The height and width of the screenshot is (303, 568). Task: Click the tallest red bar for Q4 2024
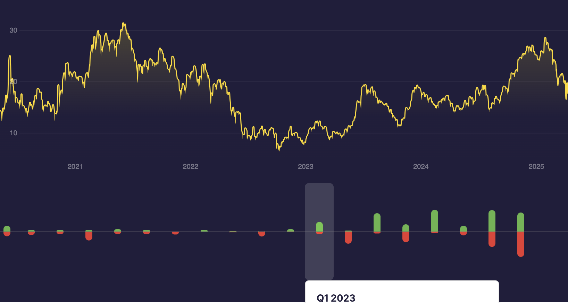(x=520, y=244)
